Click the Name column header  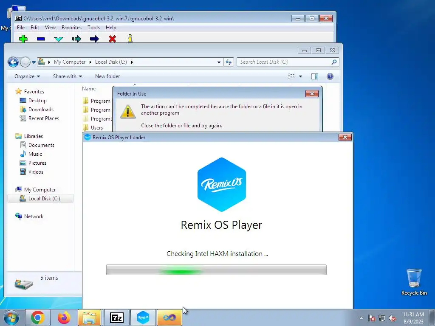pyautogui.click(x=89, y=89)
